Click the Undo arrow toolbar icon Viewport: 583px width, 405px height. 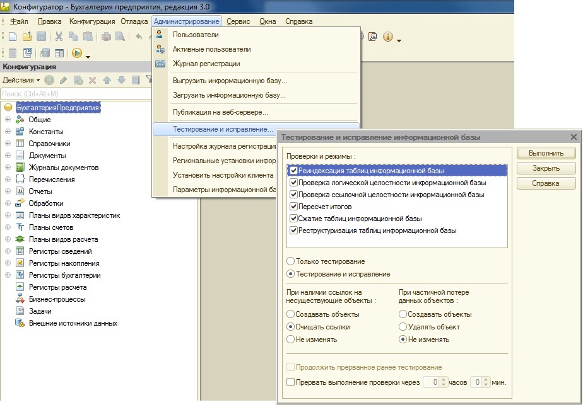(x=139, y=37)
